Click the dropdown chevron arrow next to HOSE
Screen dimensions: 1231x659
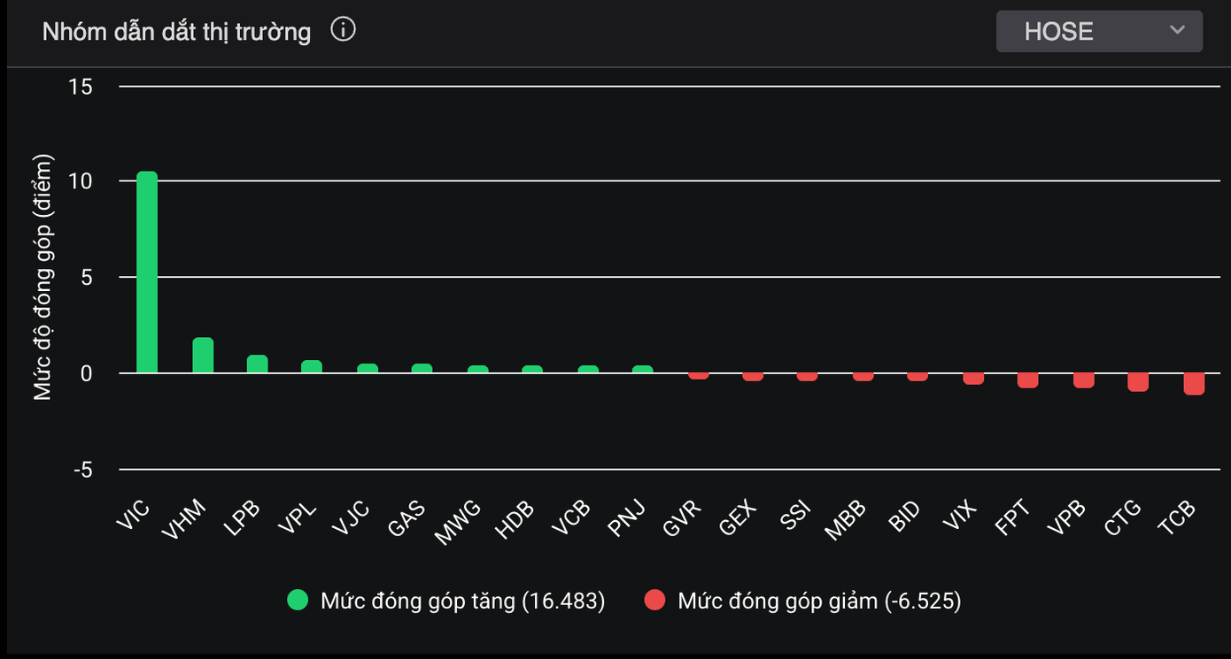click(x=1177, y=31)
